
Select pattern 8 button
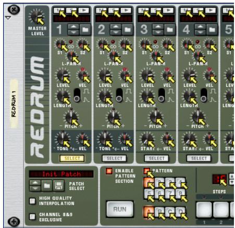(x=181, y=194)
